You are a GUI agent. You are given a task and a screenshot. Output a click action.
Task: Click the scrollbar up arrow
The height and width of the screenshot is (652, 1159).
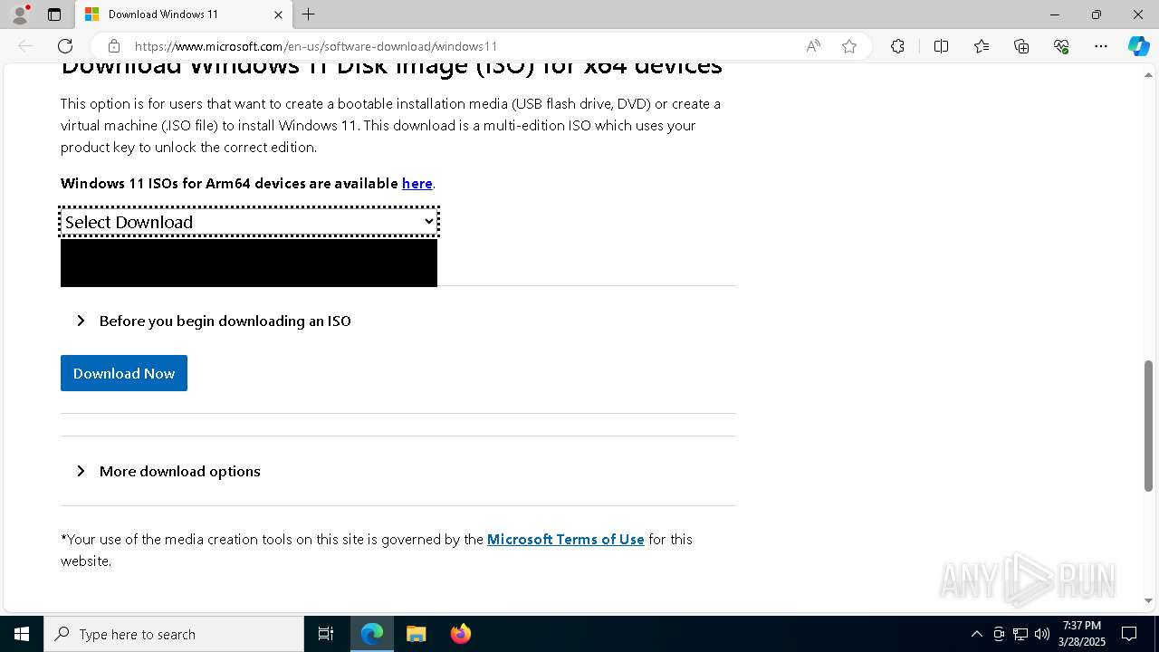[x=1148, y=74]
